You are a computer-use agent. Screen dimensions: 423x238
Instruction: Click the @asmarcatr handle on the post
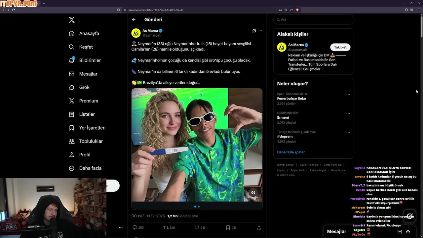(152, 35)
